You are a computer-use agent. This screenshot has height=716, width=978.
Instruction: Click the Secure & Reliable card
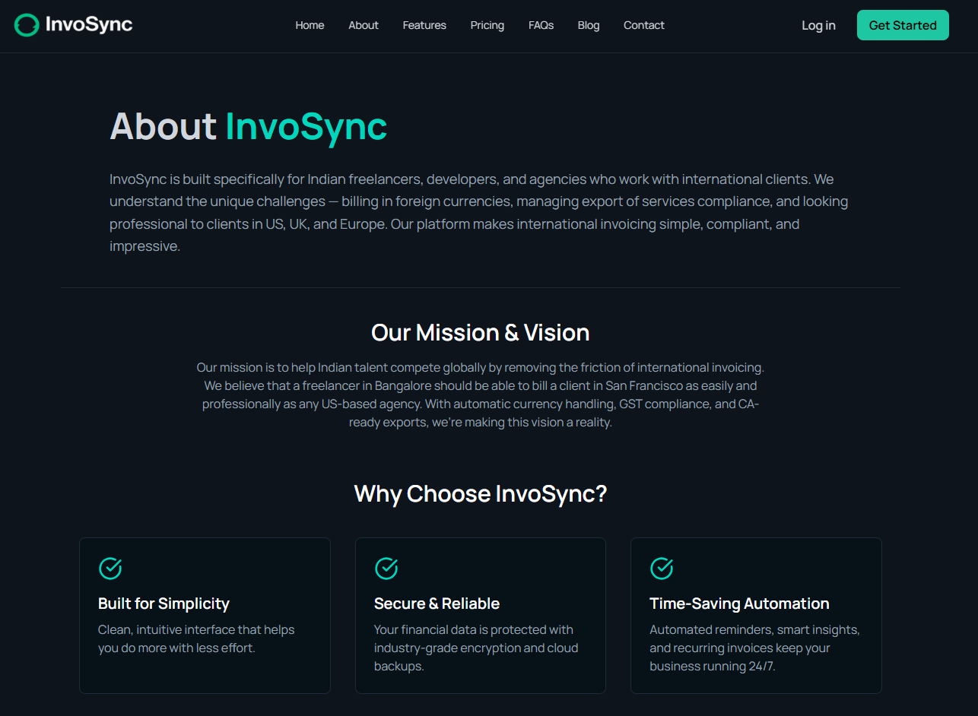coord(480,616)
